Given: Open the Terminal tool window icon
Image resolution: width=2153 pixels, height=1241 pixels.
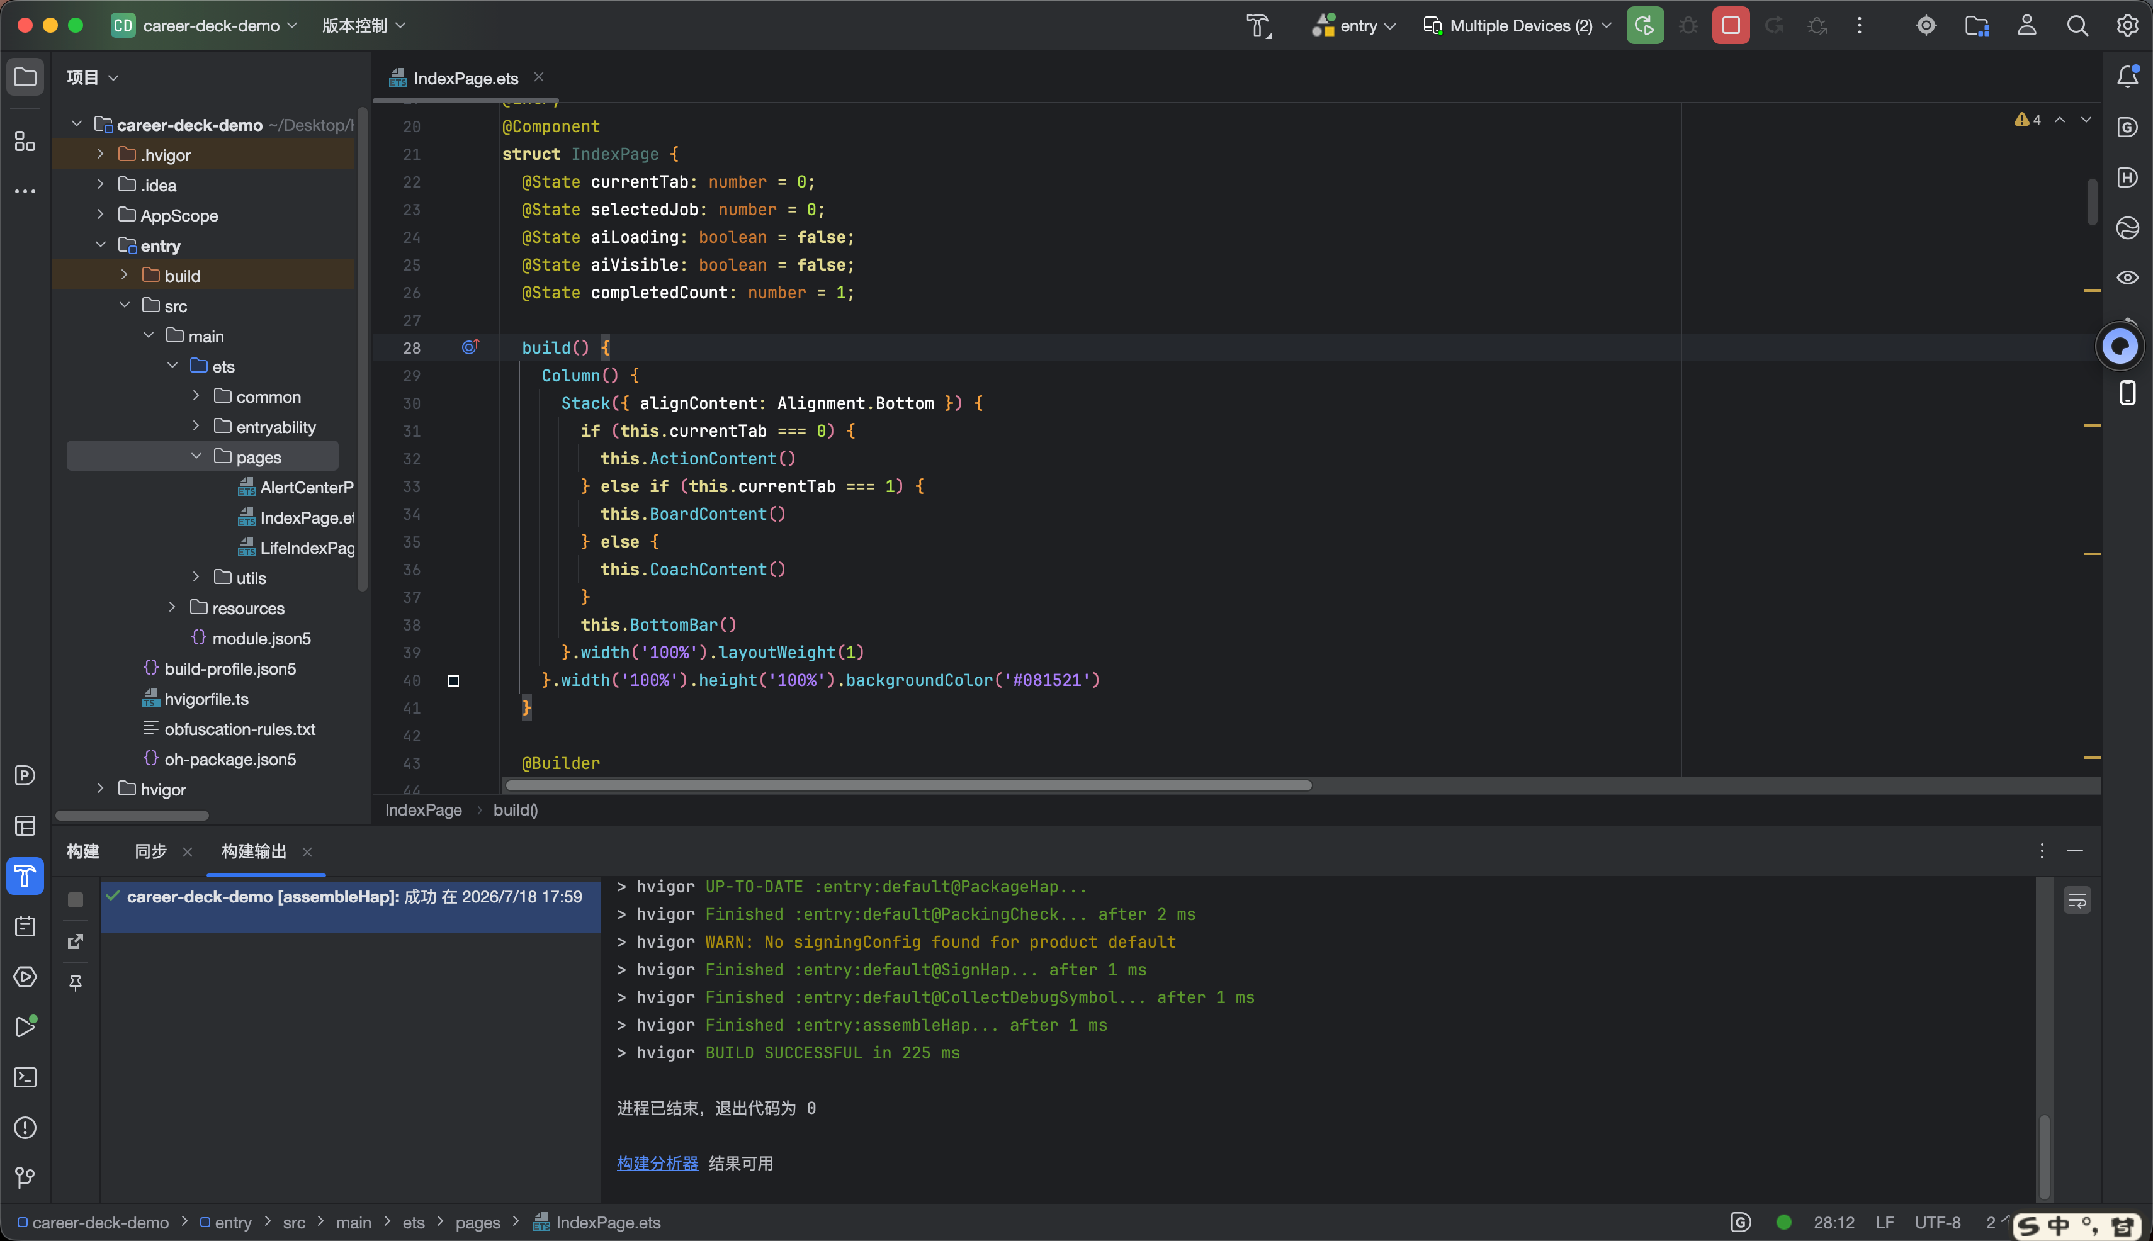Looking at the screenshot, I should tap(25, 1077).
